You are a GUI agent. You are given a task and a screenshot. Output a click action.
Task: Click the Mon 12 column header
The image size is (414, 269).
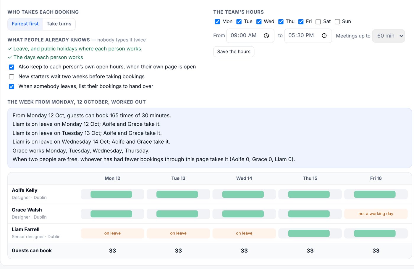[x=112, y=178]
